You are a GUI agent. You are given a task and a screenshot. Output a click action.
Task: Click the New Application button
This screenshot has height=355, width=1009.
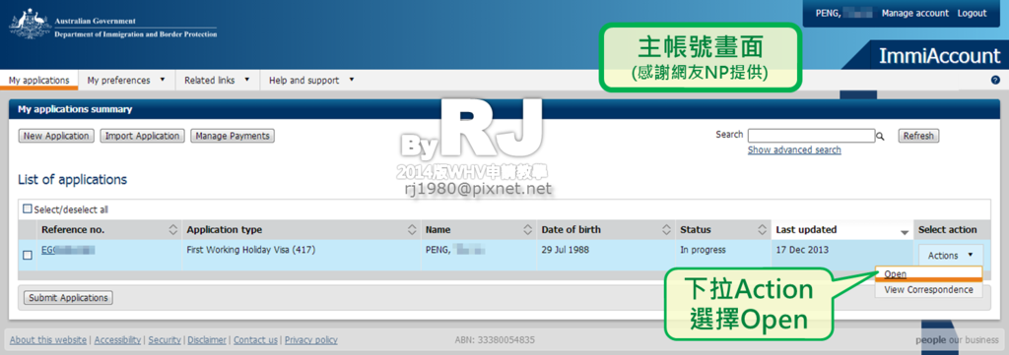[x=56, y=136]
